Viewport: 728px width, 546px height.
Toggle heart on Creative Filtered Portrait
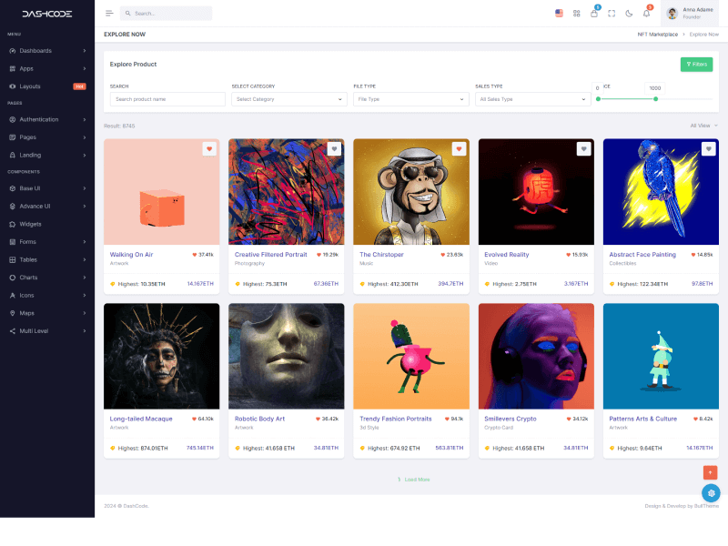point(333,147)
